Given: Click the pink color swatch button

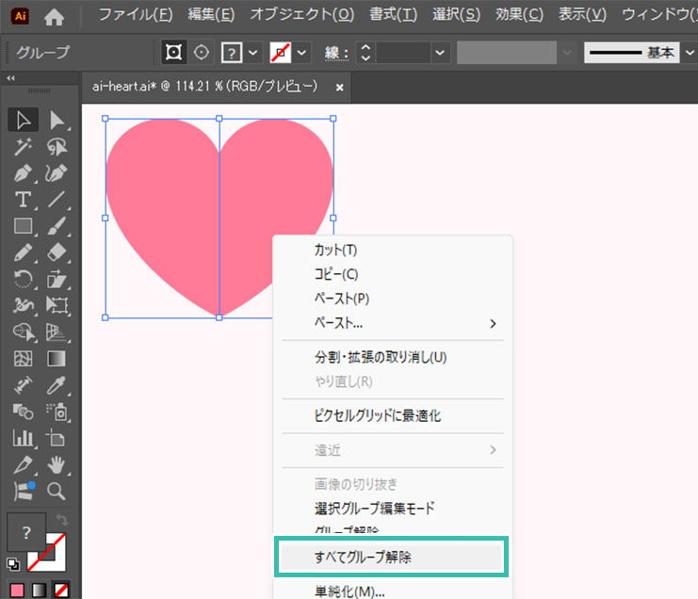Looking at the screenshot, I should click(x=14, y=591).
